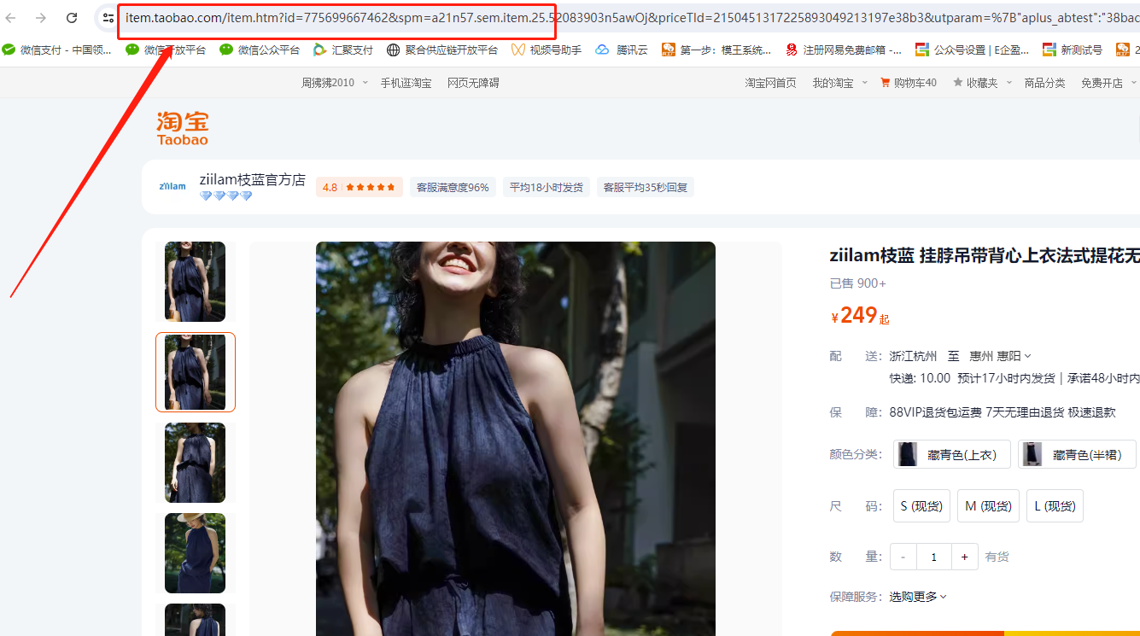Expand the 周沸沸2010 account dropdown

tap(334, 83)
